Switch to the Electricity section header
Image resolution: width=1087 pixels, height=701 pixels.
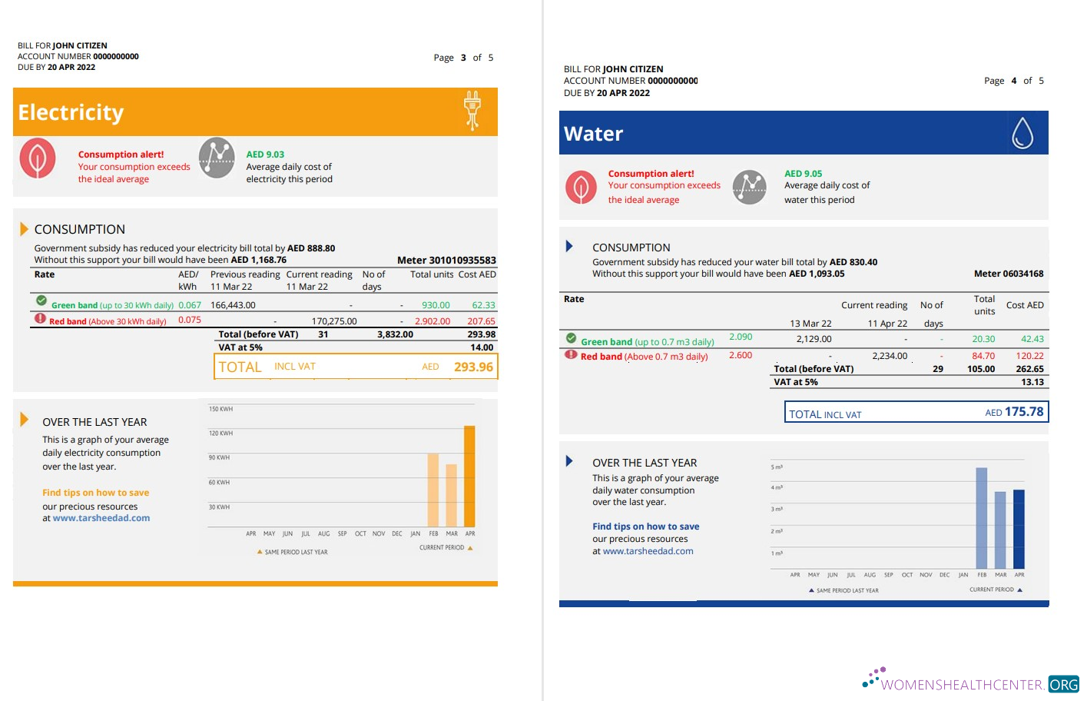point(71,112)
